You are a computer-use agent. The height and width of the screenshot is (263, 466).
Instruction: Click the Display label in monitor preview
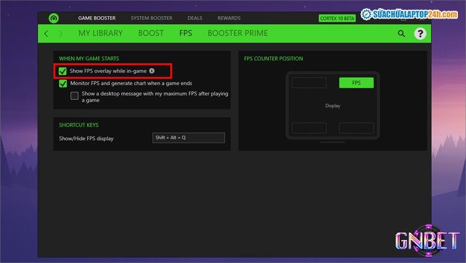(332, 105)
